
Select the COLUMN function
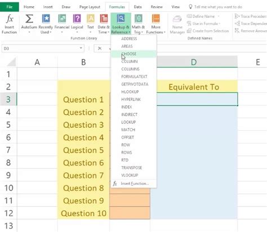(133, 61)
